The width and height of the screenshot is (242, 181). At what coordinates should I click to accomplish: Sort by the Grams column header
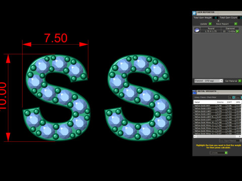[220, 102]
